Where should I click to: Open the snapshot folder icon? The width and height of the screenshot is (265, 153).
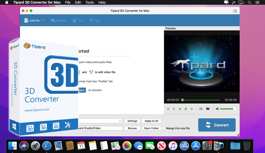(208, 109)
